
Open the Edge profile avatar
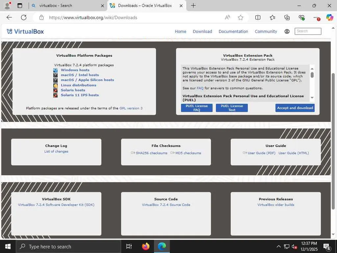[x=8, y=6]
